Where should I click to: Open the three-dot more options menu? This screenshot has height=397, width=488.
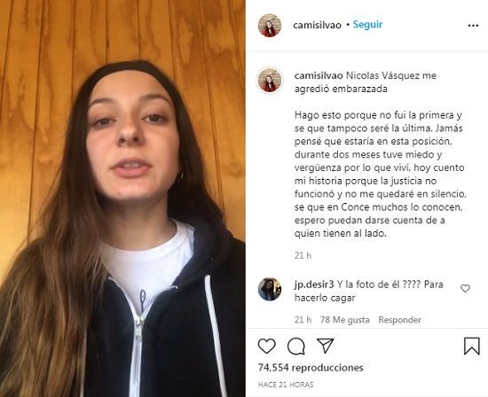(473, 26)
